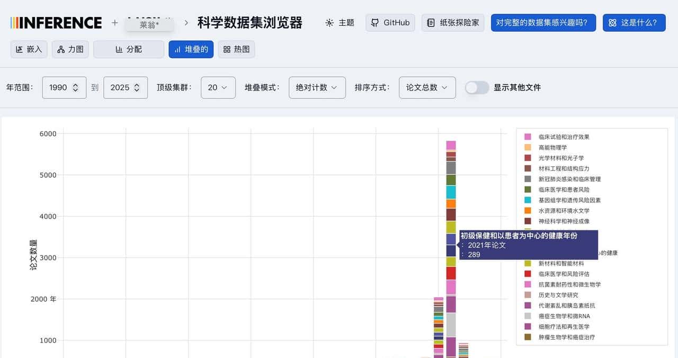Click the 对完整的数据集感兴趣吗? button
Viewport: 678px width, 358px height.
[x=543, y=22]
